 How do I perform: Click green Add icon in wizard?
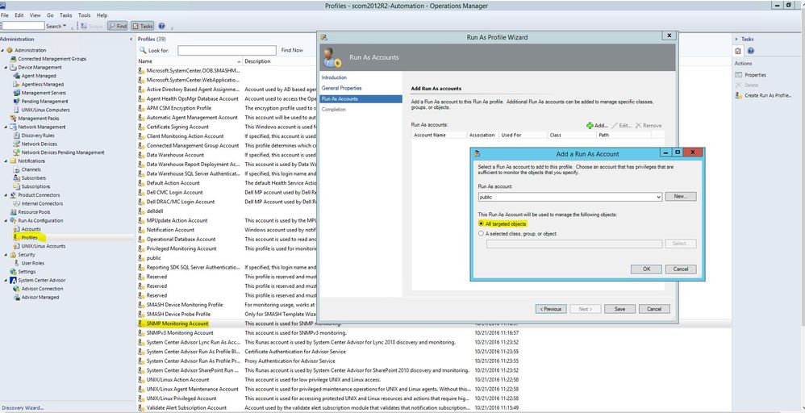click(590, 126)
